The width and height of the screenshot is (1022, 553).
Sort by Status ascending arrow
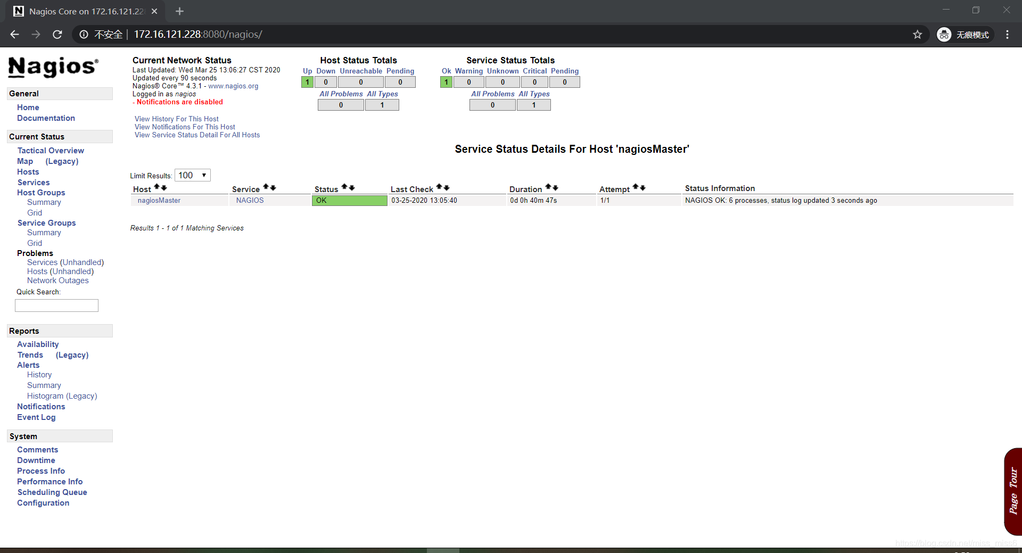(x=344, y=187)
